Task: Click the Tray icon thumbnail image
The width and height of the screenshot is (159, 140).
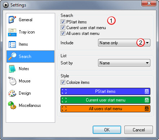Action: coord(12,32)
